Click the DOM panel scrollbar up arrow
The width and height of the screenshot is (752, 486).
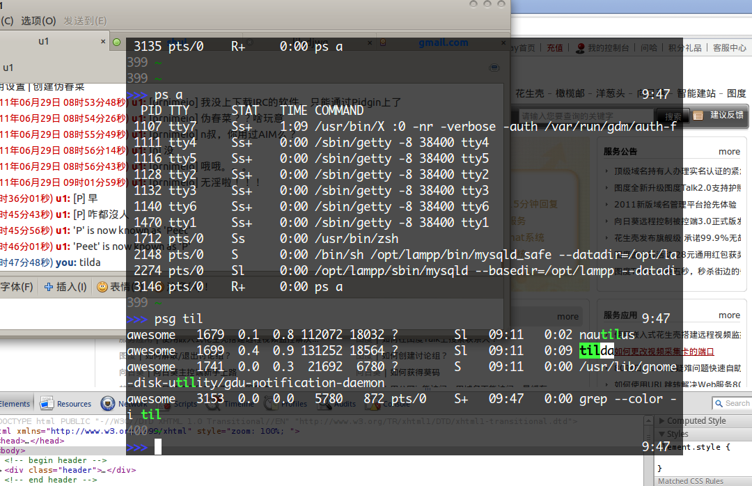(648, 421)
